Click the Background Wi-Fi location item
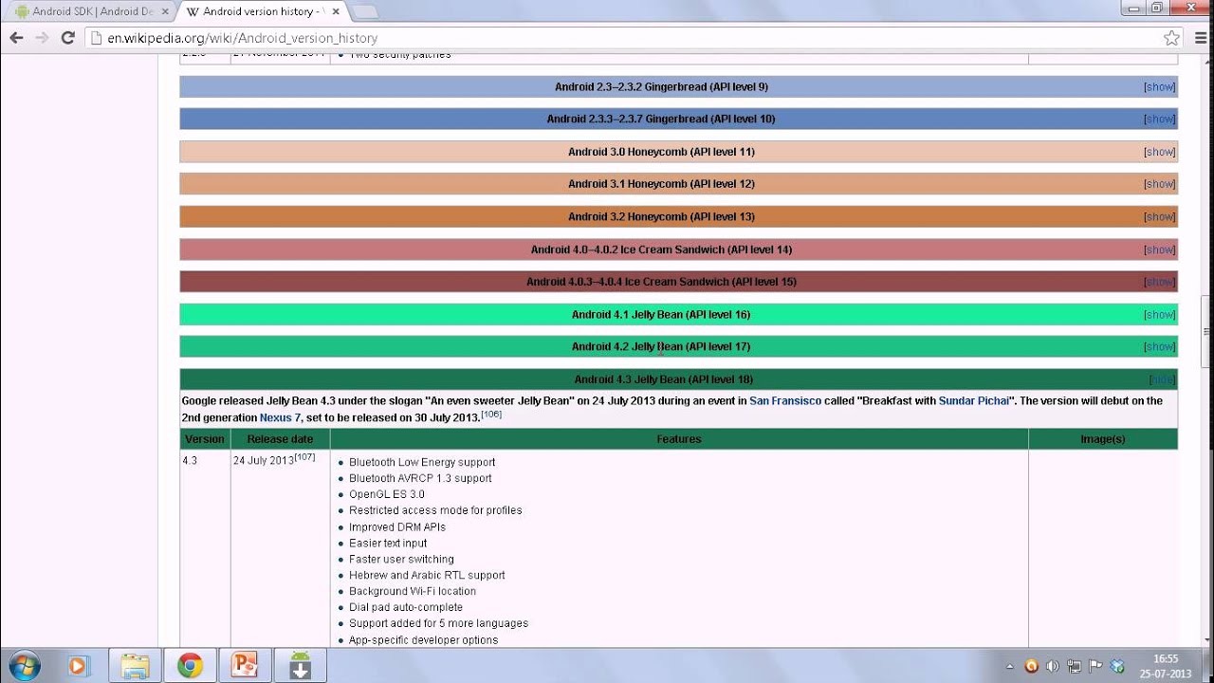Viewport: 1214px width, 683px height. click(x=413, y=591)
